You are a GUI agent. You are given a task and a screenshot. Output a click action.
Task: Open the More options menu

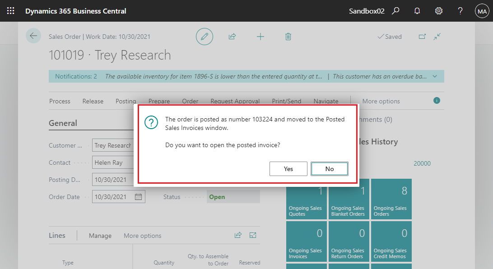(x=381, y=101)
